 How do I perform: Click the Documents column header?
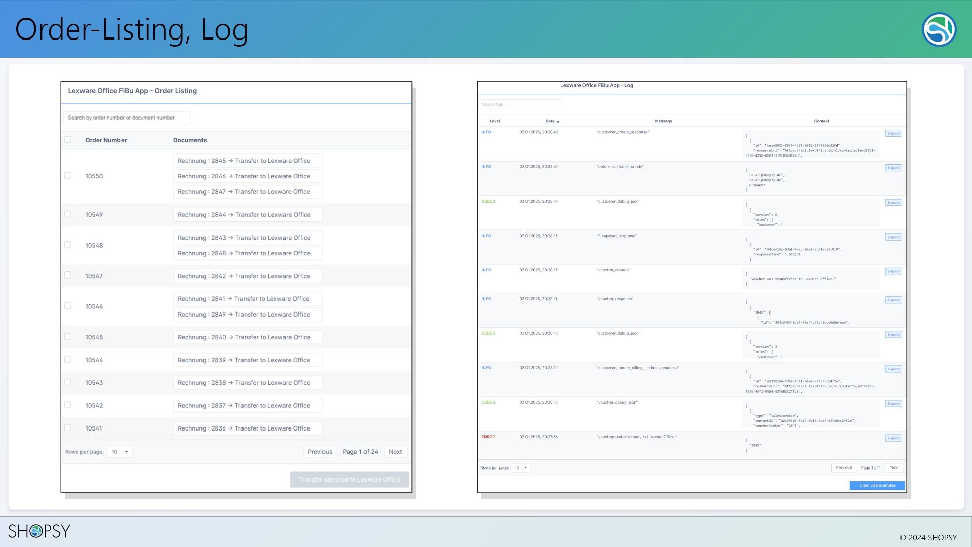click(x=190, y=140)
